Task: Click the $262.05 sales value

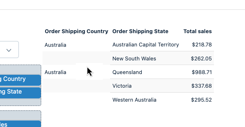Action: 201,58
